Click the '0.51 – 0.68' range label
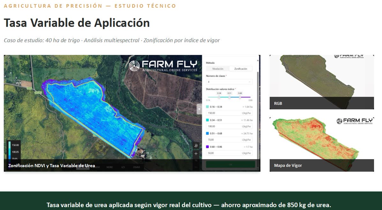The height and width of the screenshot is (210, 382). pos(216,134)
